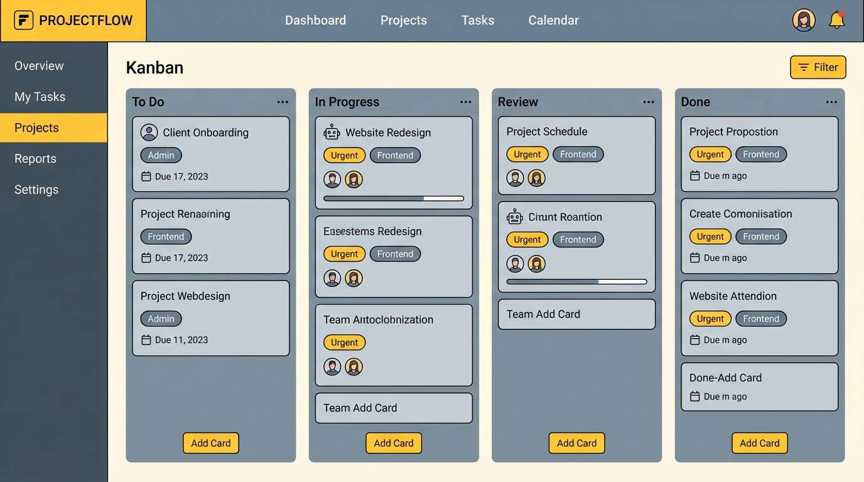Viewport: 864px width, 482px height.
Task: Click the first assignee avatar on Project Schedule
Action: pyautogui.click(x=515, y=178)
